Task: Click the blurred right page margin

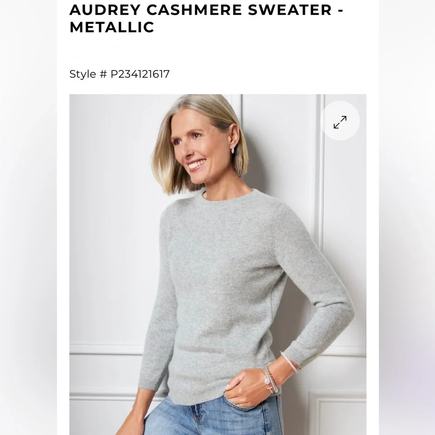Action: tap(407, 217)
